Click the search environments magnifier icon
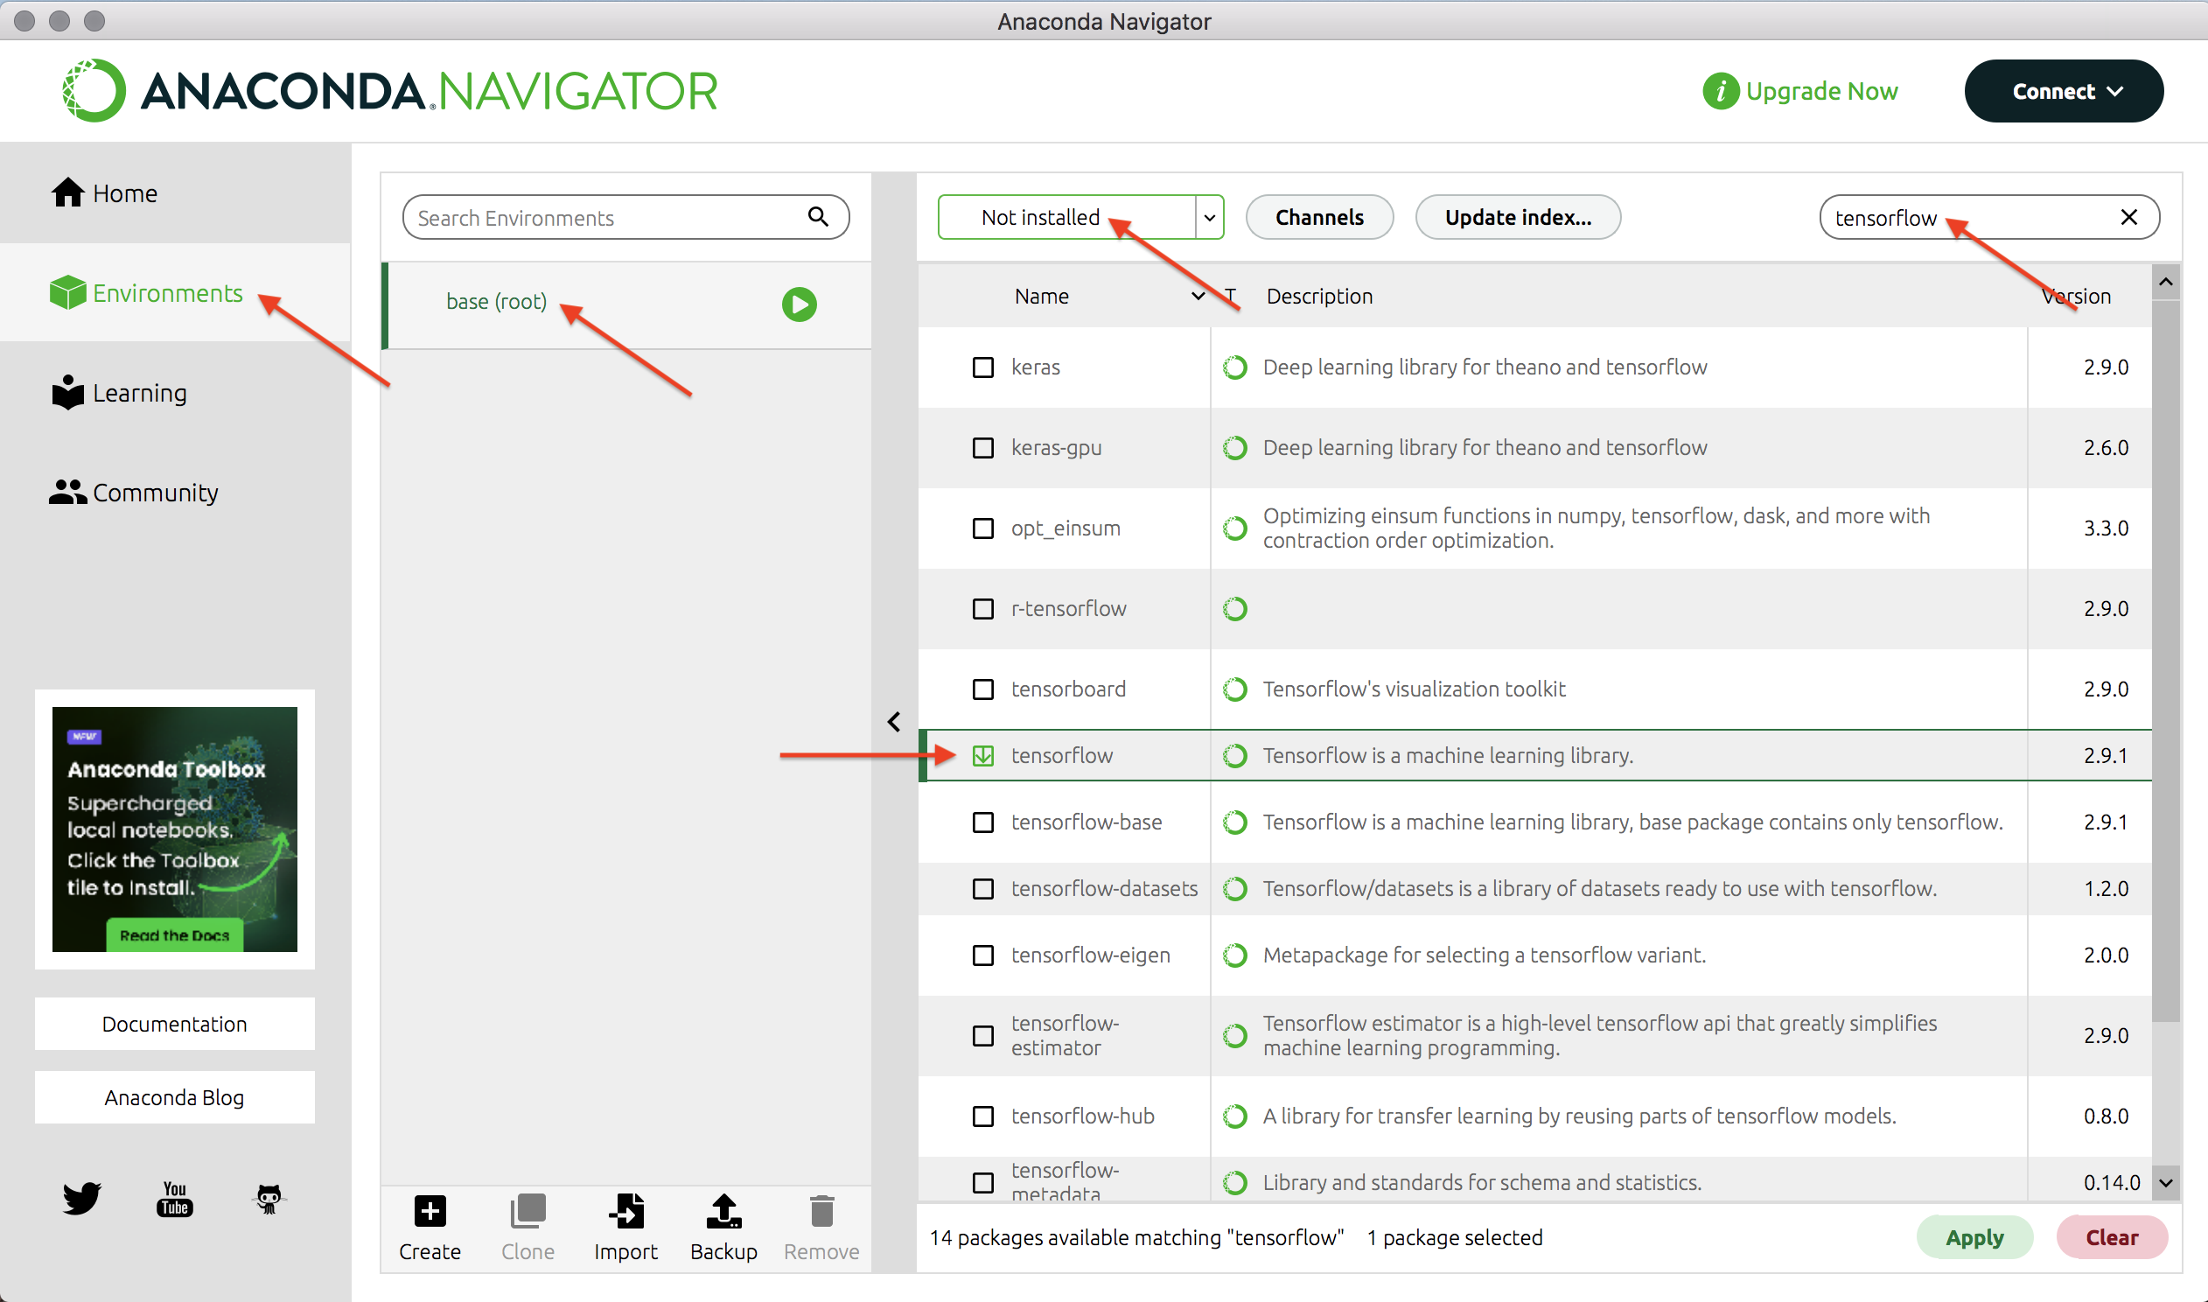 click(817, 217)
